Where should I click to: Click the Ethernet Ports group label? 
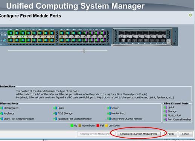coord(9,104)
